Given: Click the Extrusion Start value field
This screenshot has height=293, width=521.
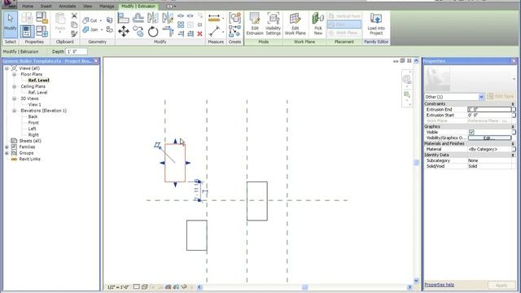Looking at the screenshot, I should (489, 115).
